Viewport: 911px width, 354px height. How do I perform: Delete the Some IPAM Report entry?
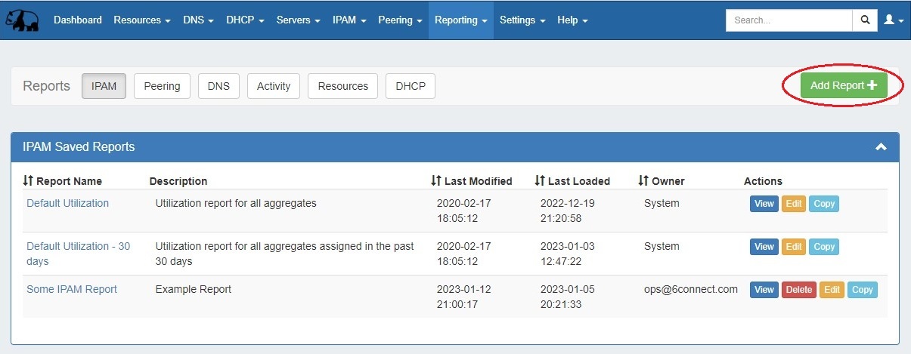(798, 290)
